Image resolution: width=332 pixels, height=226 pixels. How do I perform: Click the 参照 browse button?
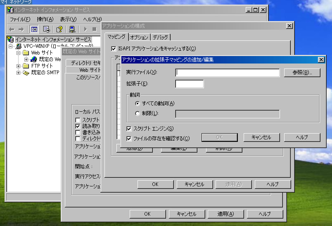[x=302, y=73]
